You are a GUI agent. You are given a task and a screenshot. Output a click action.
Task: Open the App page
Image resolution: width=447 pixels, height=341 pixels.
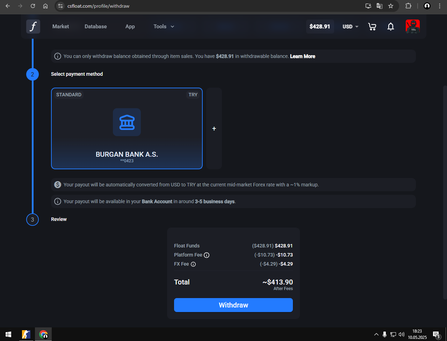click(130, 27)
